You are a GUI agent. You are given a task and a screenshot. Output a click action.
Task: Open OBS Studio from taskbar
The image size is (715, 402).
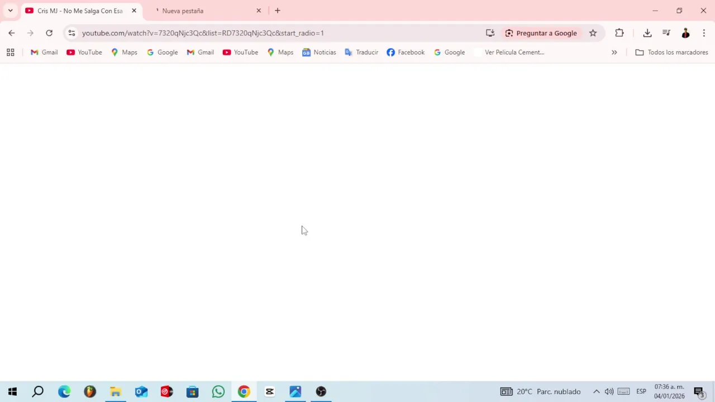click(x=321, y=391)
